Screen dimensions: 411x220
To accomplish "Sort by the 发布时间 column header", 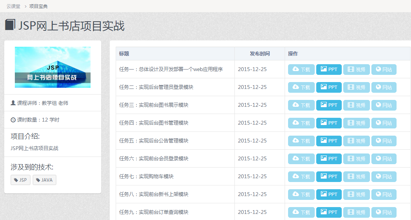I will 260,54.
